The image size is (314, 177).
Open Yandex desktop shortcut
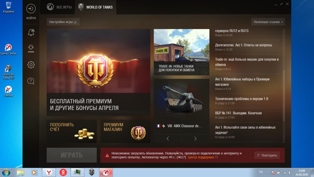8,92
